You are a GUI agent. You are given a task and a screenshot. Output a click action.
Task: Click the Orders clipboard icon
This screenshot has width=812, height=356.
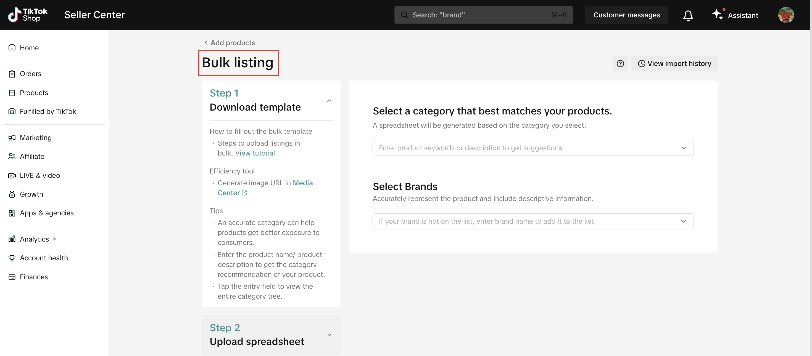point(12,74)
